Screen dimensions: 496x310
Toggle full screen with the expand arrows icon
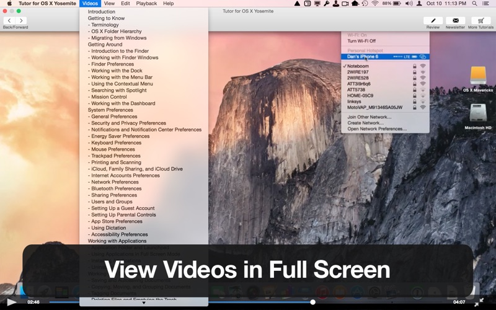pyautogui.click(x=479, y=303)
